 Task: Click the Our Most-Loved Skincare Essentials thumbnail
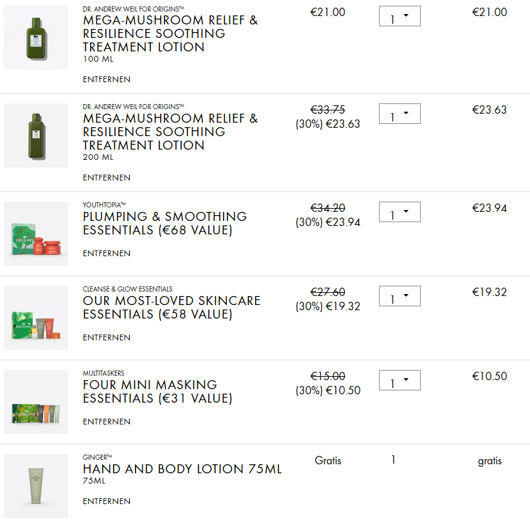point(36,318)
